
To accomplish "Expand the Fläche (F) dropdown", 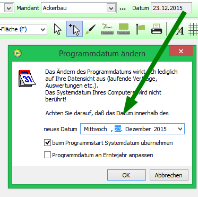I will point(42,29).
